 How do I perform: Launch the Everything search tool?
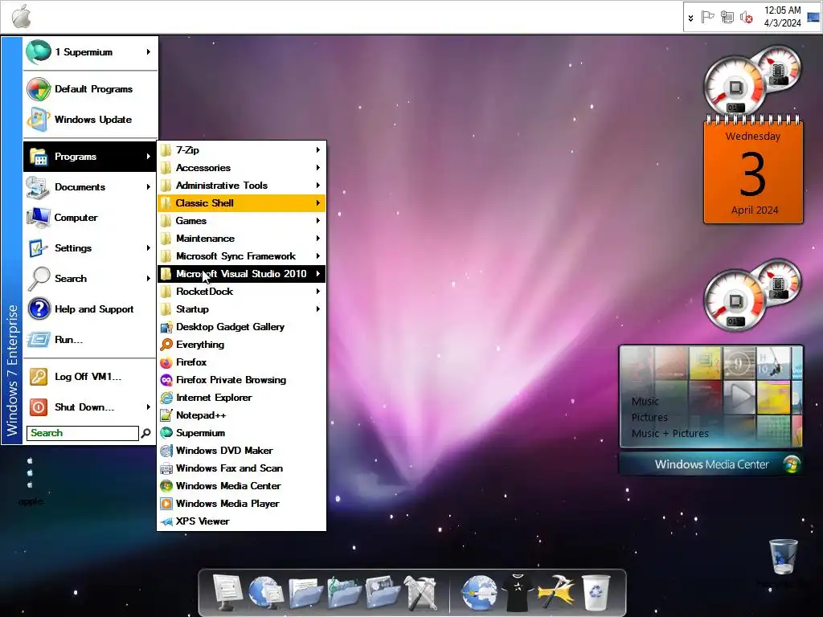pos(241,344)
